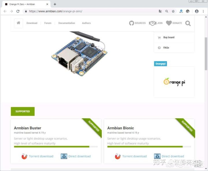Click the Armbian Bionic title
The image size is (208, 171).
(120, 128)
